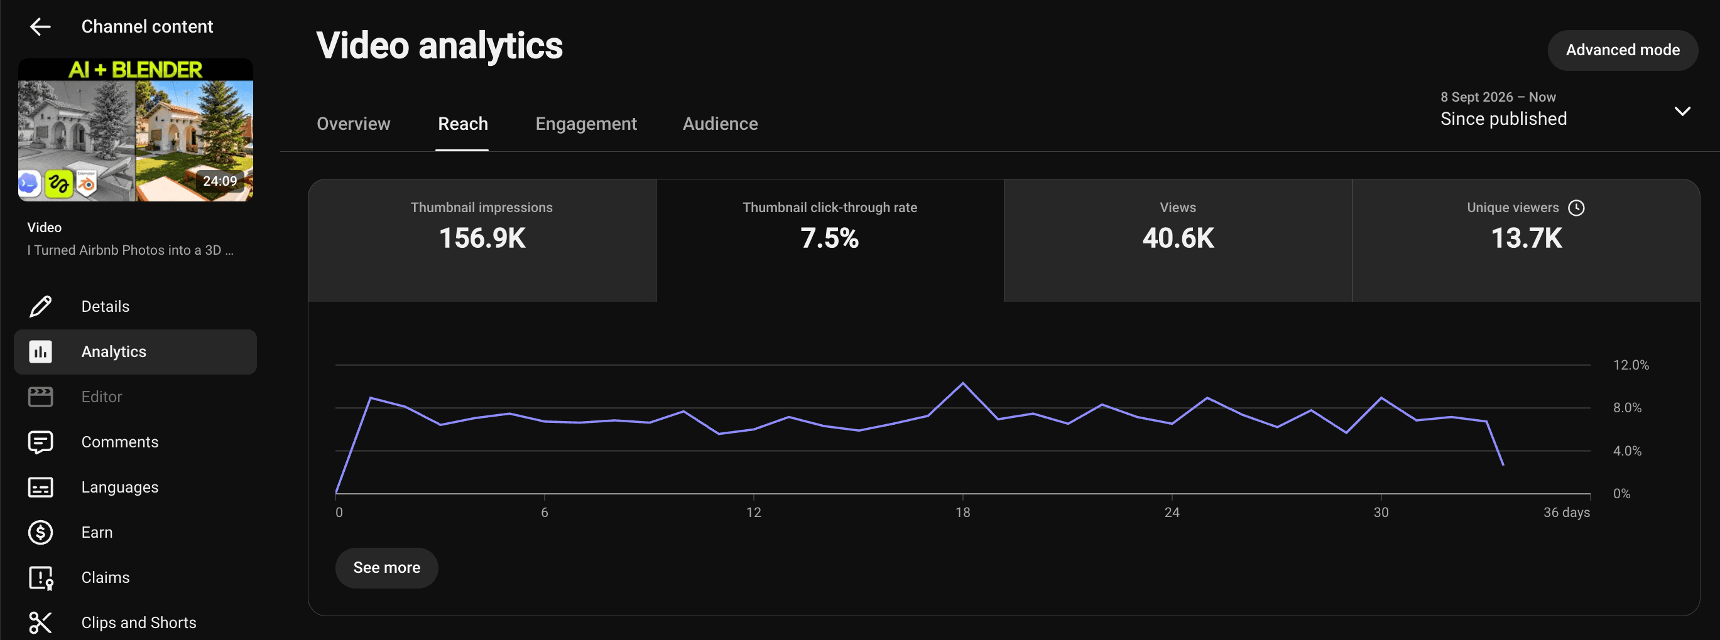Click the 24:09 duration badge
1720x640 pixels.
point(220,181)
